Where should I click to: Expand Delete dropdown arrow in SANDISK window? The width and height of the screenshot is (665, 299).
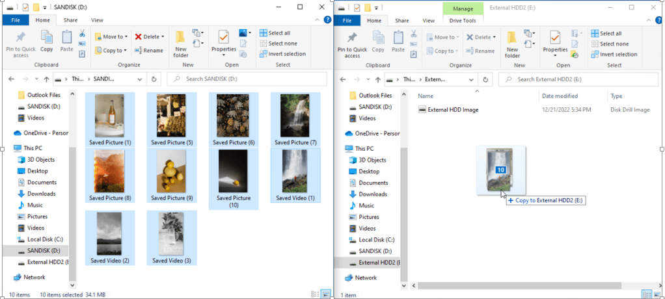click(163, 37)
